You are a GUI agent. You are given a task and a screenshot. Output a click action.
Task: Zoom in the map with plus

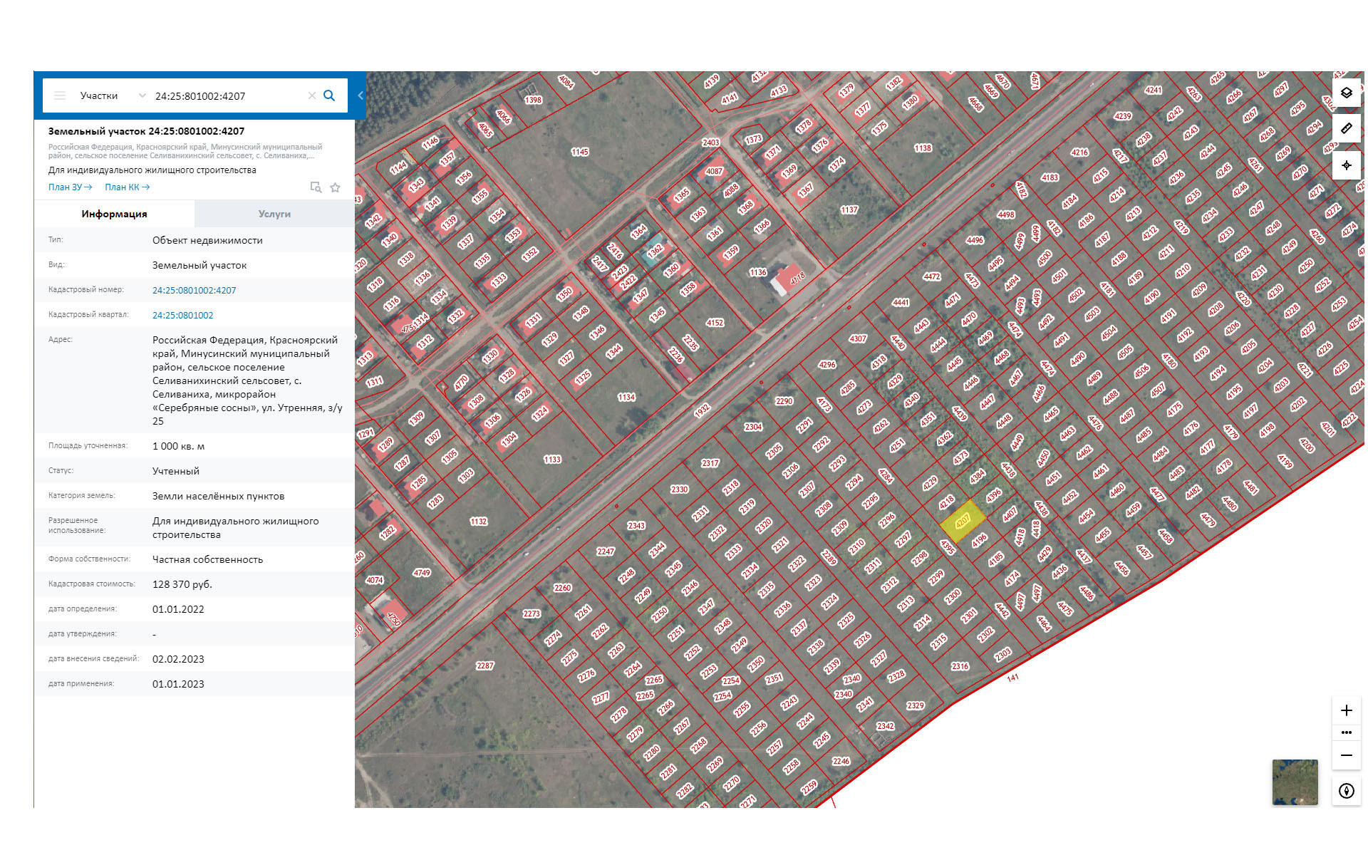(x=1346, y=710)
